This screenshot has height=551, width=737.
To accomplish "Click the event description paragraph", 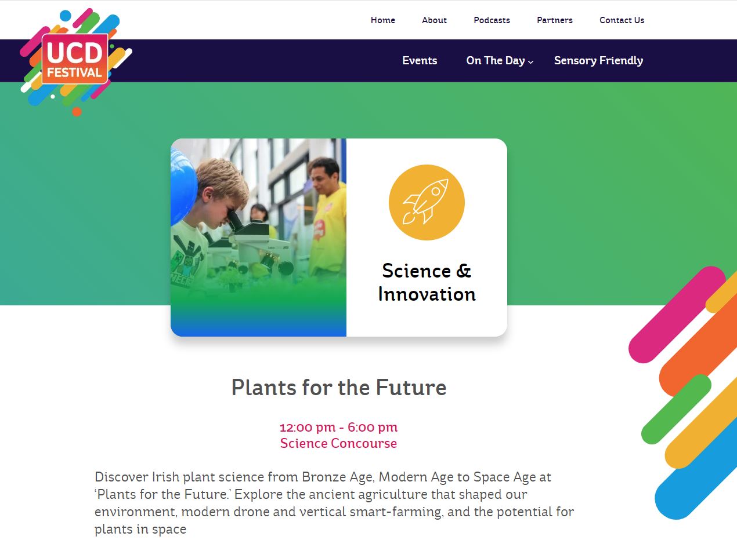I will [334, 503].
